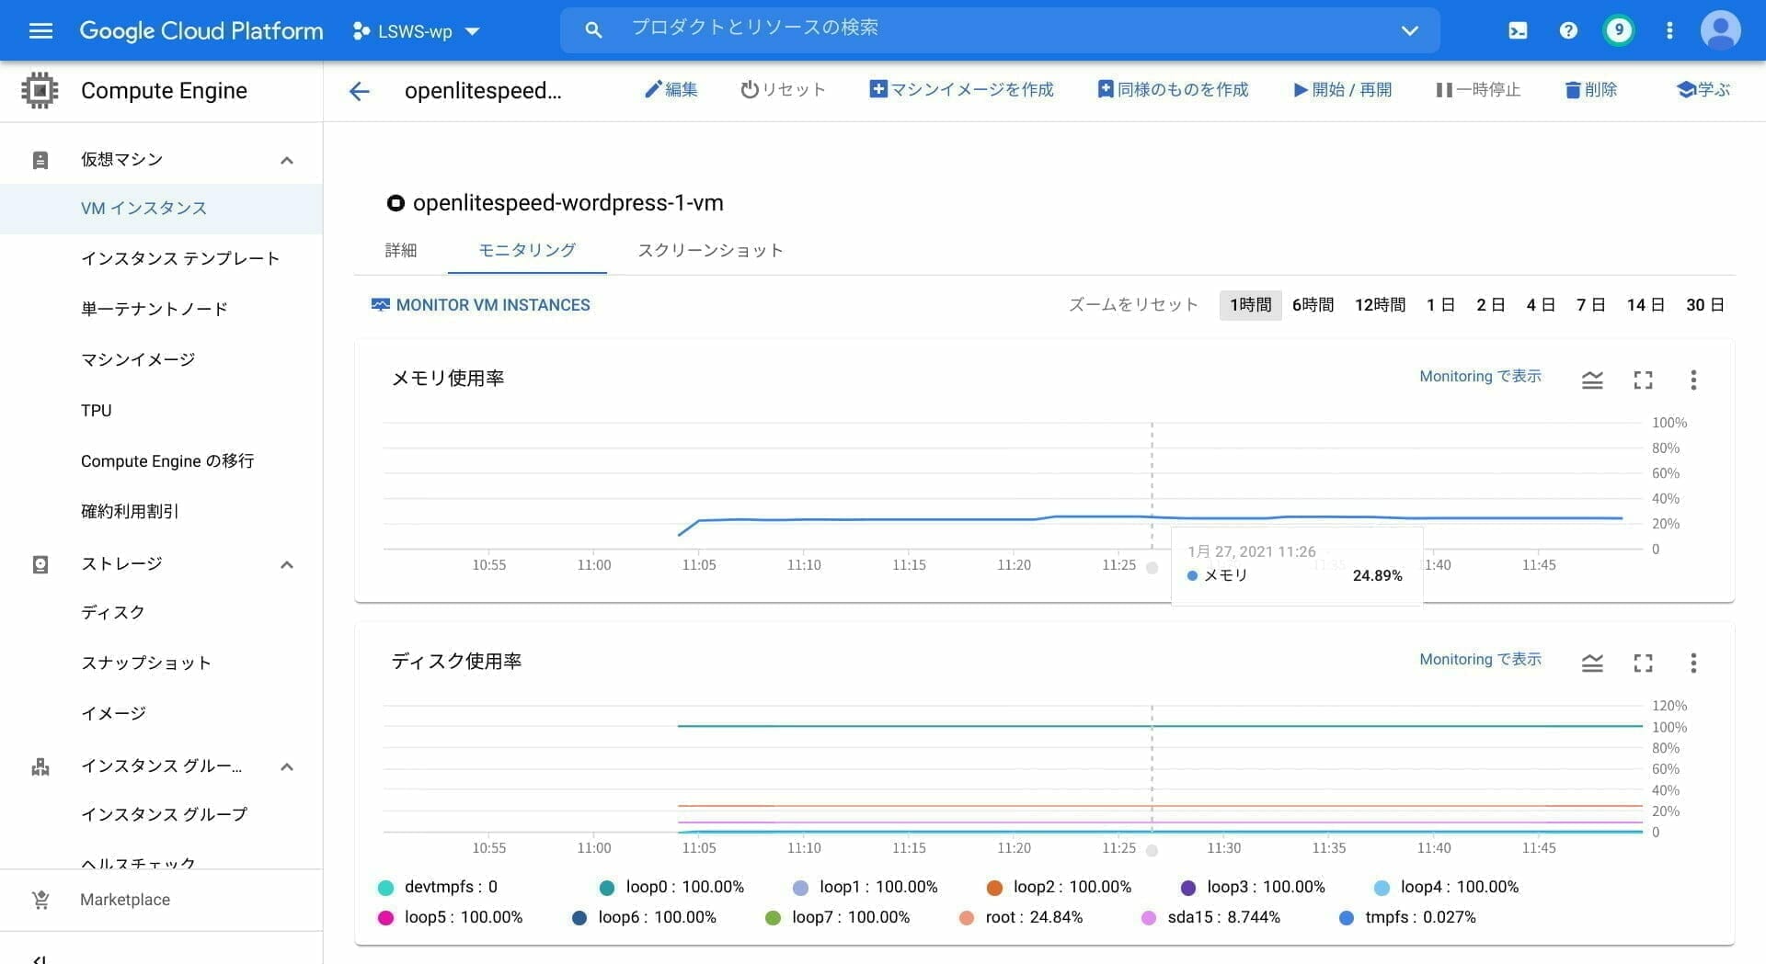Toggle legend icon on ディスク使用率 chart
1766x964 pixels.
tap(1592, 663)
